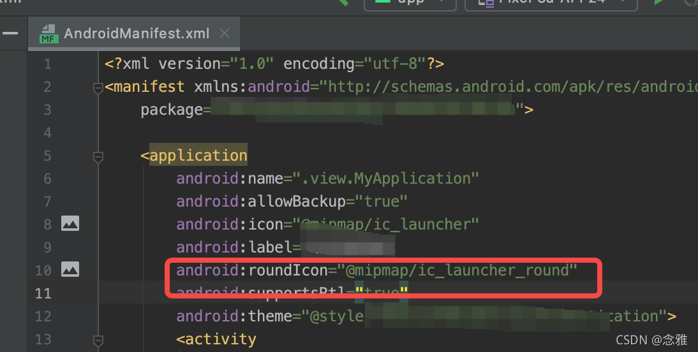Click the image preview gutter icon for ic_launcher_round
This screenshot has height=352, width=698.
70,269
